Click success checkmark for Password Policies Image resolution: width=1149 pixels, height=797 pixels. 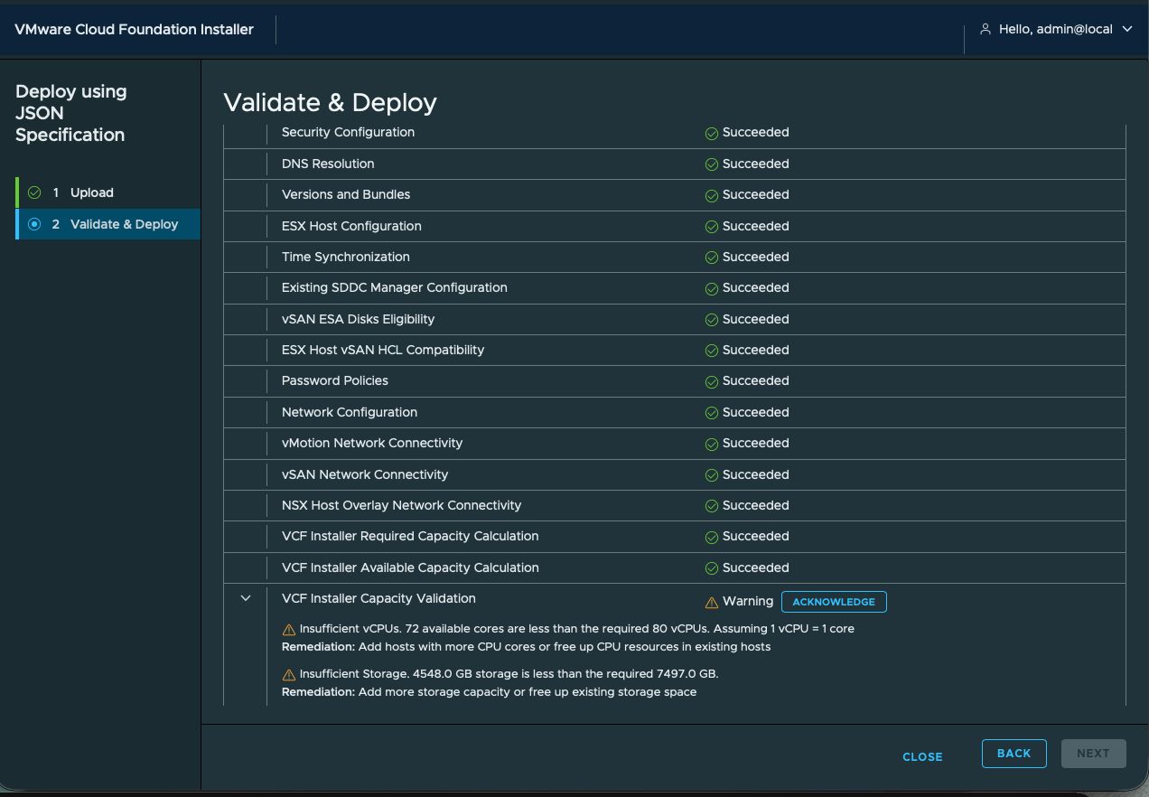(x=712, y=381)
